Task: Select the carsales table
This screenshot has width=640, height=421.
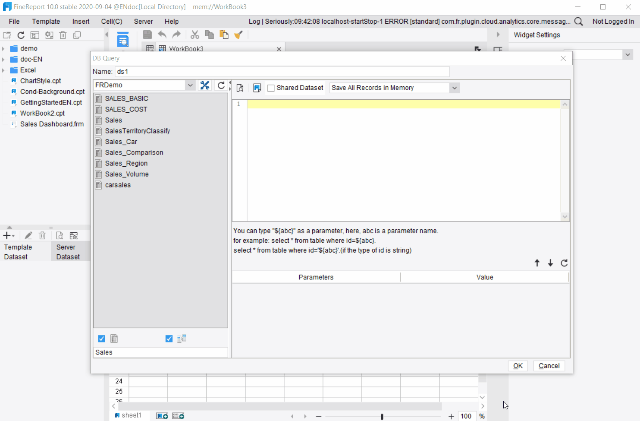Action: click(118, 185)
